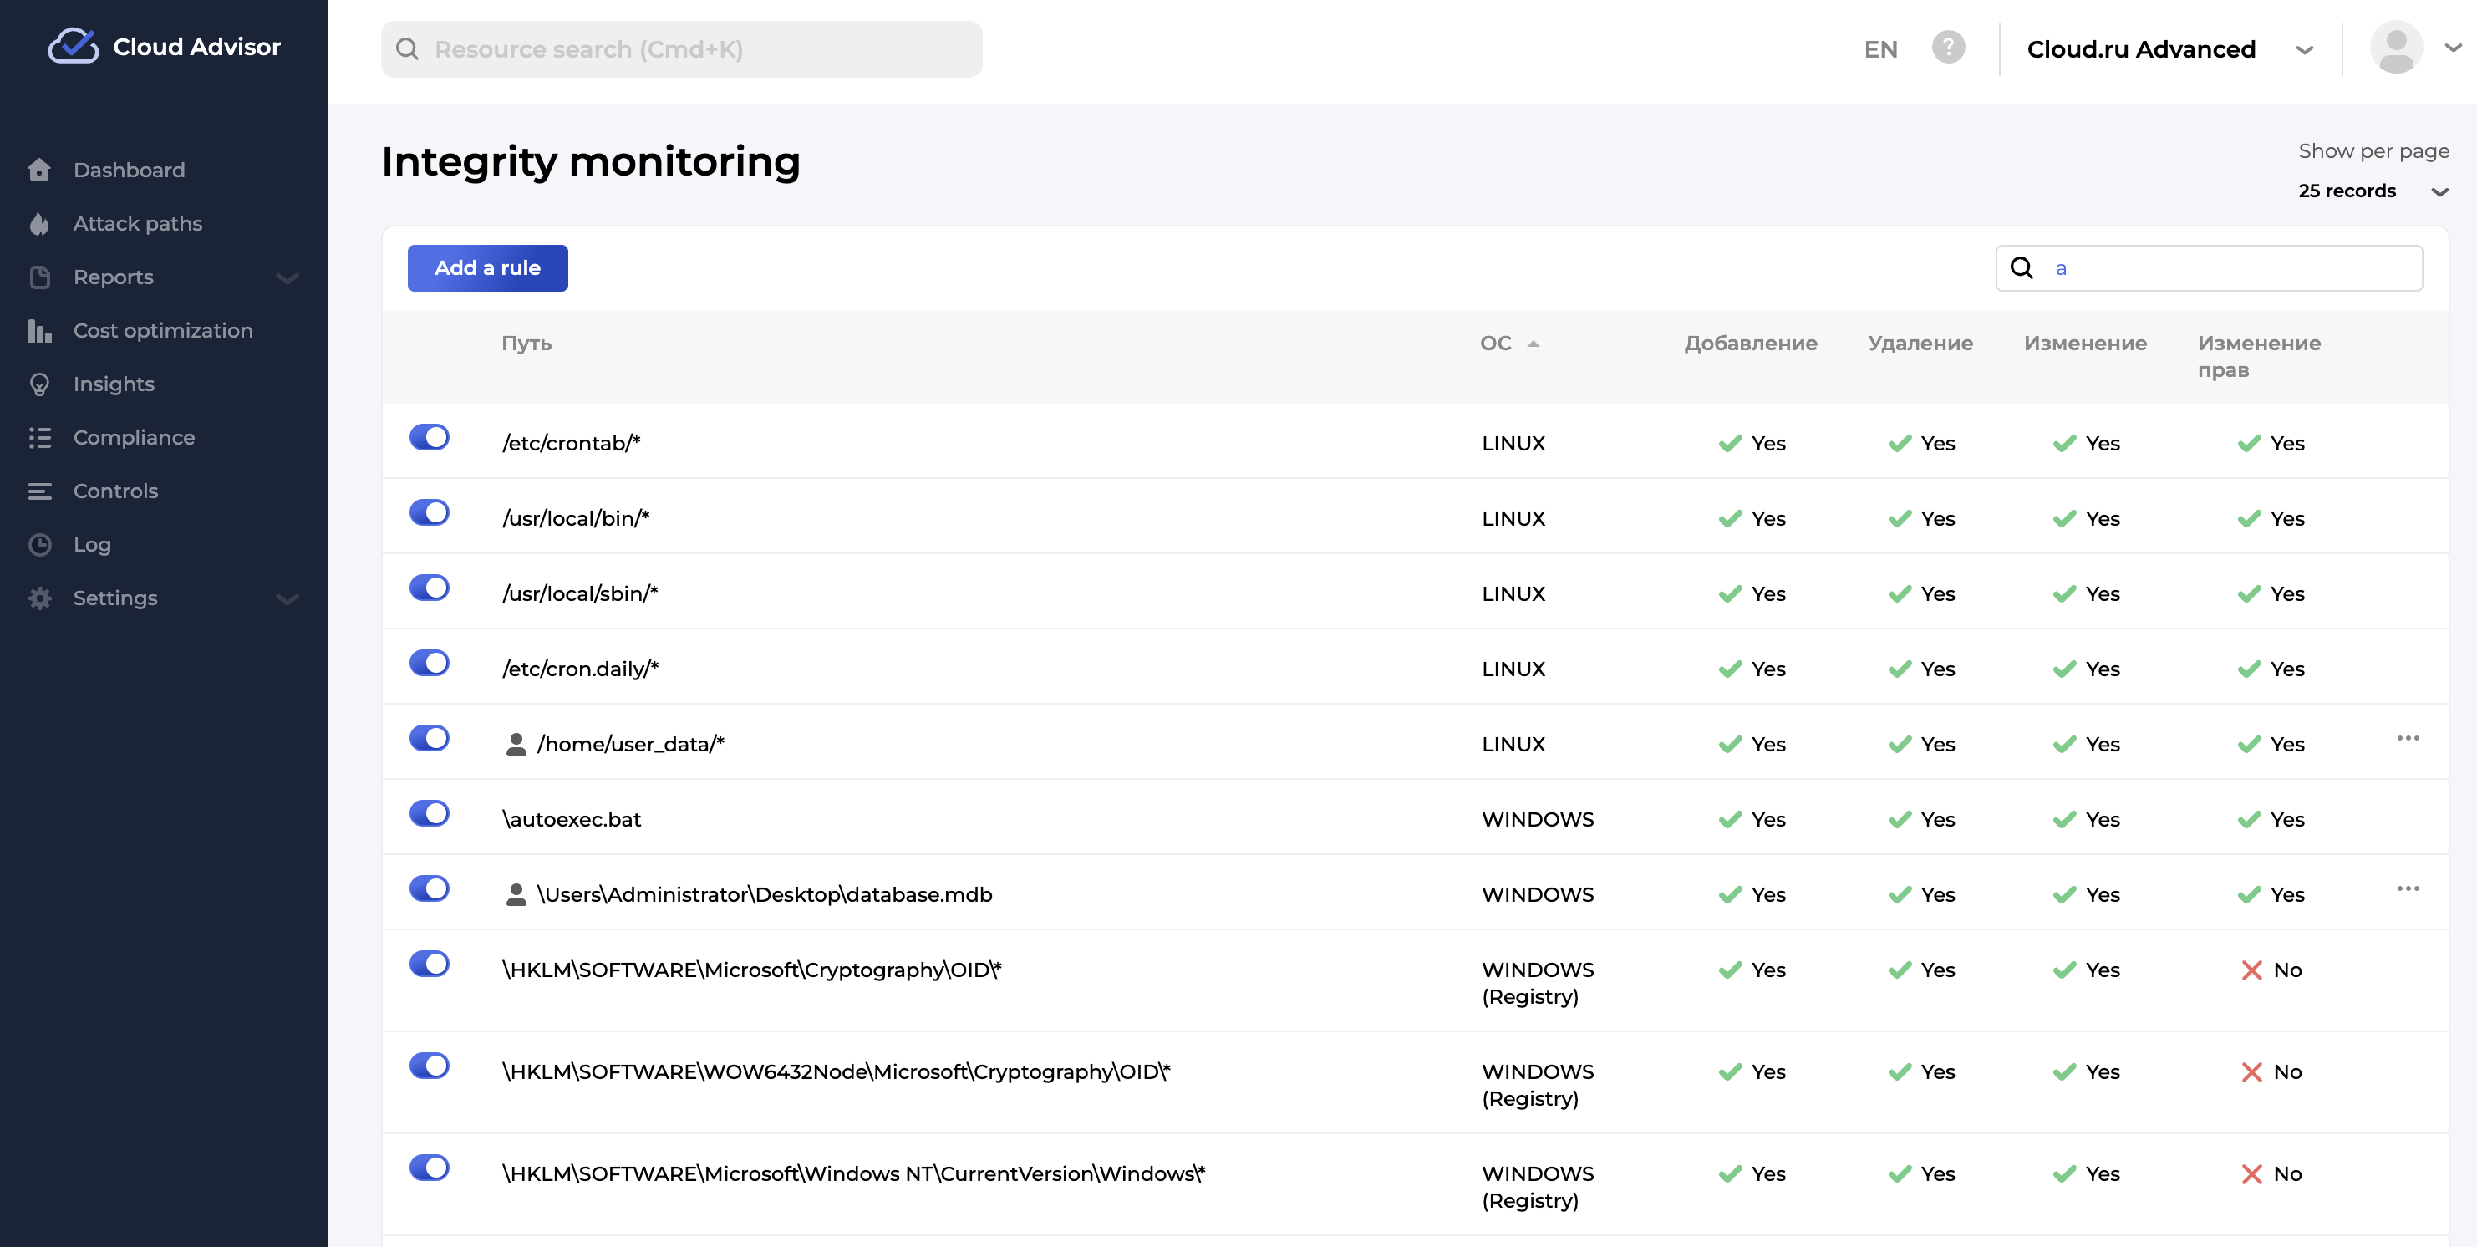2477x1247 pixels.
Task: Open three-dots menu for /home/user_data/* rule
Action: (2407, 738)
